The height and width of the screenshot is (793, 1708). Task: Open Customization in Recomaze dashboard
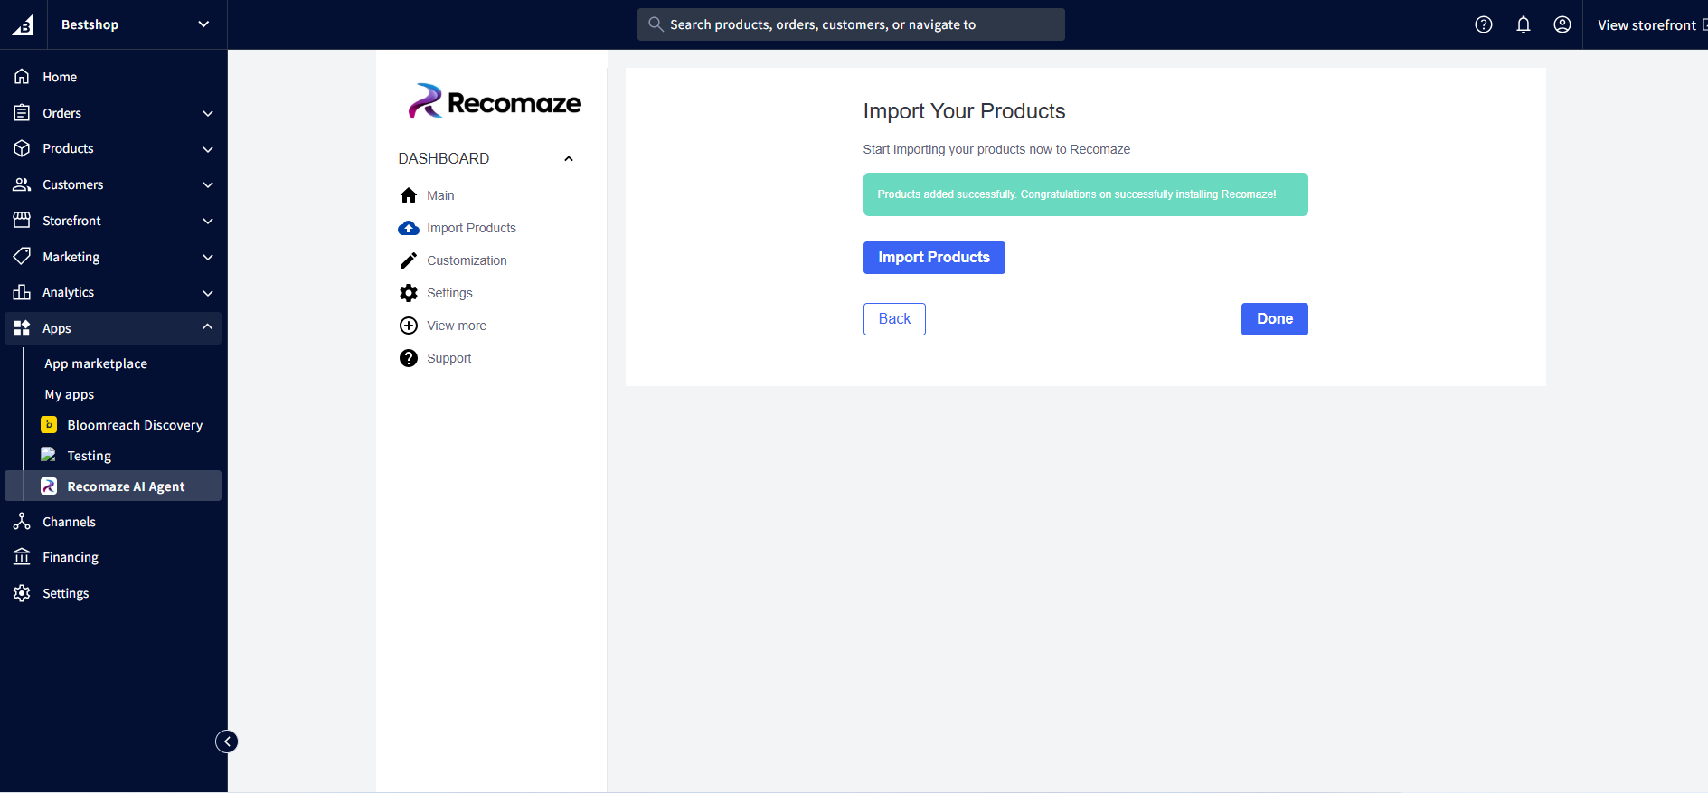coord(467,260)
